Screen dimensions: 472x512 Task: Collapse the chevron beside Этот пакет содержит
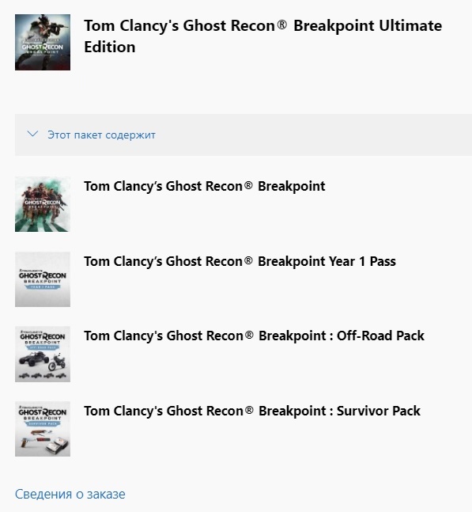(32, 135)
